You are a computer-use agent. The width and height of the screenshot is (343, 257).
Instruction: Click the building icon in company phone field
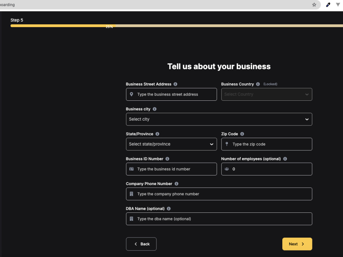(x=131, y=194)
